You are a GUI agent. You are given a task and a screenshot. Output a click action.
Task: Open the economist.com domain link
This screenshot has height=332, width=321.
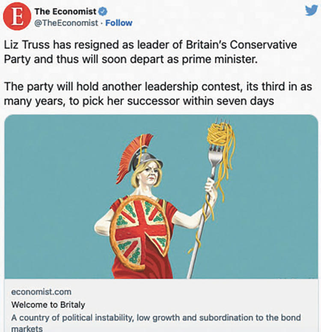pyautogui.click(x=42, y=292)
